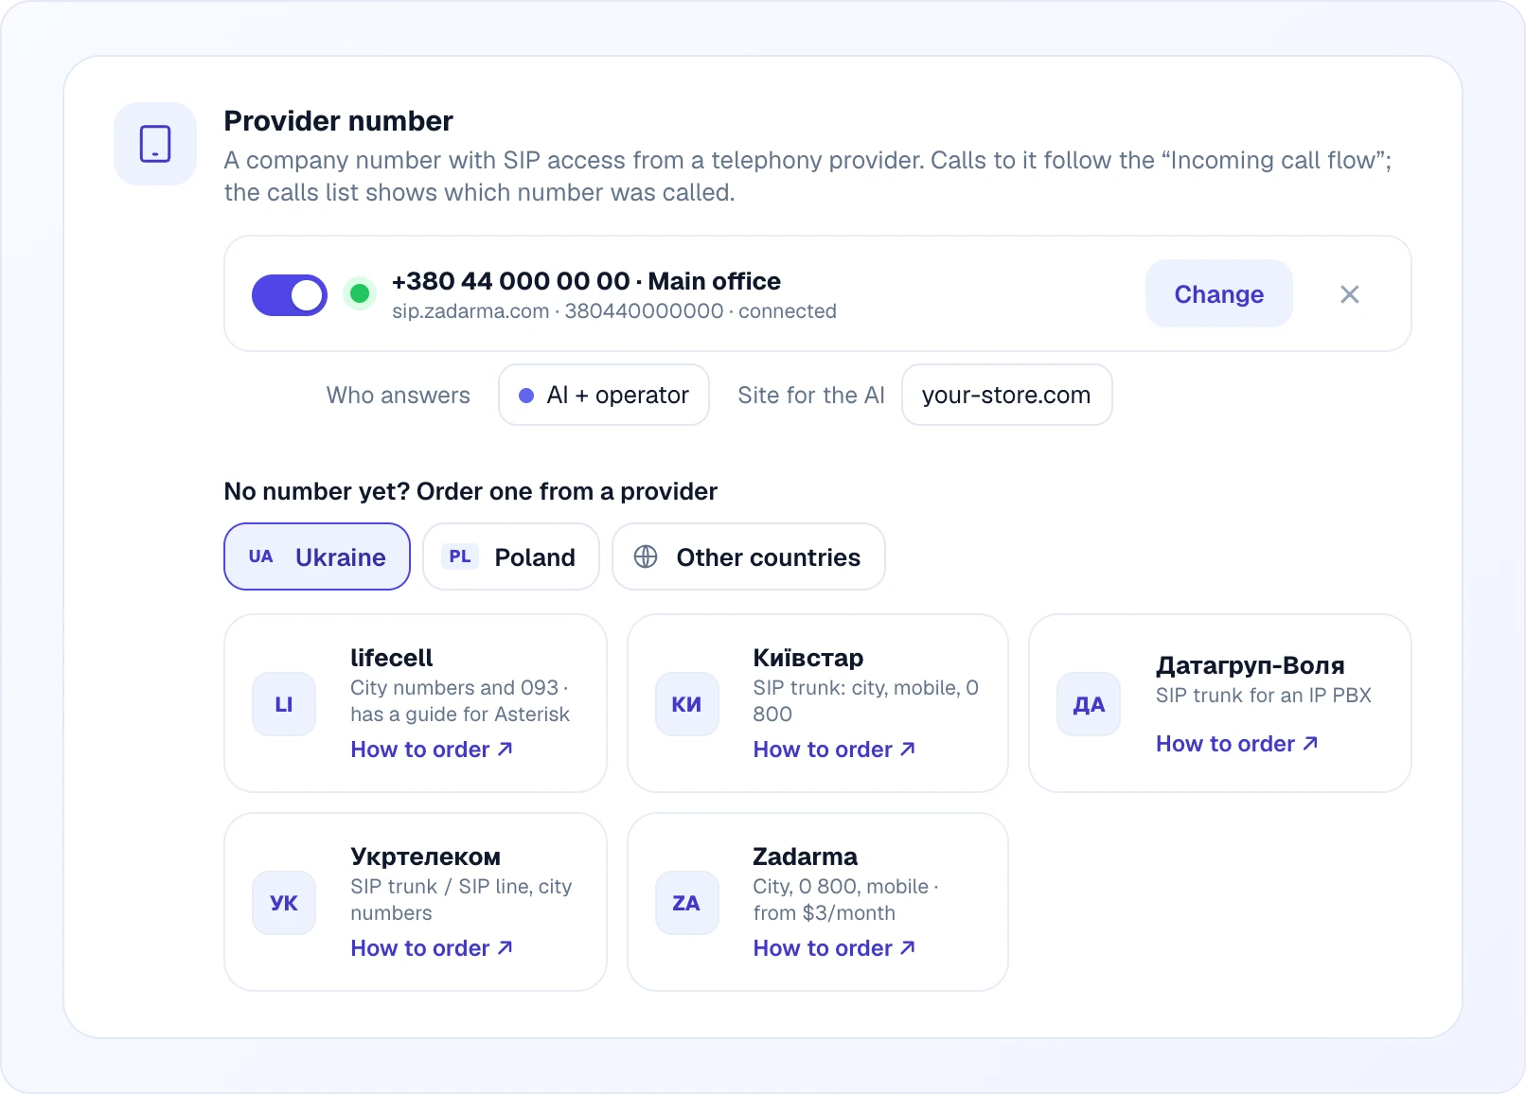This screenshot has height=1094, width=1526.
Task: Click the sip.zadarma.com connection details text
Action: click(x=614, y=311)
